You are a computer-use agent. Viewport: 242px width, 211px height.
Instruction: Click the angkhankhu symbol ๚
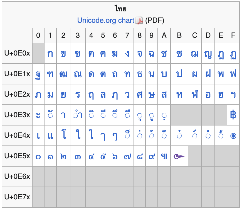pos(164,157)
